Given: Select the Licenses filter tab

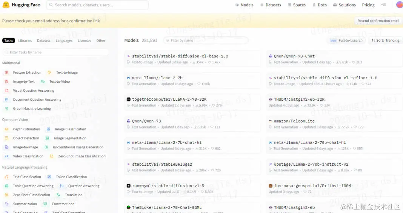Looking at the screenshot, I should pyautogui.click(x=84, y=41).
